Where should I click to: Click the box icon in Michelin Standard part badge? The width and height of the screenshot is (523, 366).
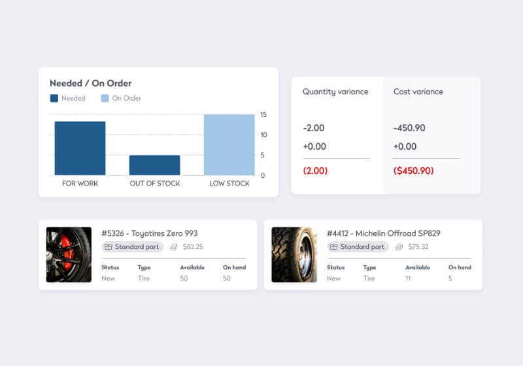(334, 247)
